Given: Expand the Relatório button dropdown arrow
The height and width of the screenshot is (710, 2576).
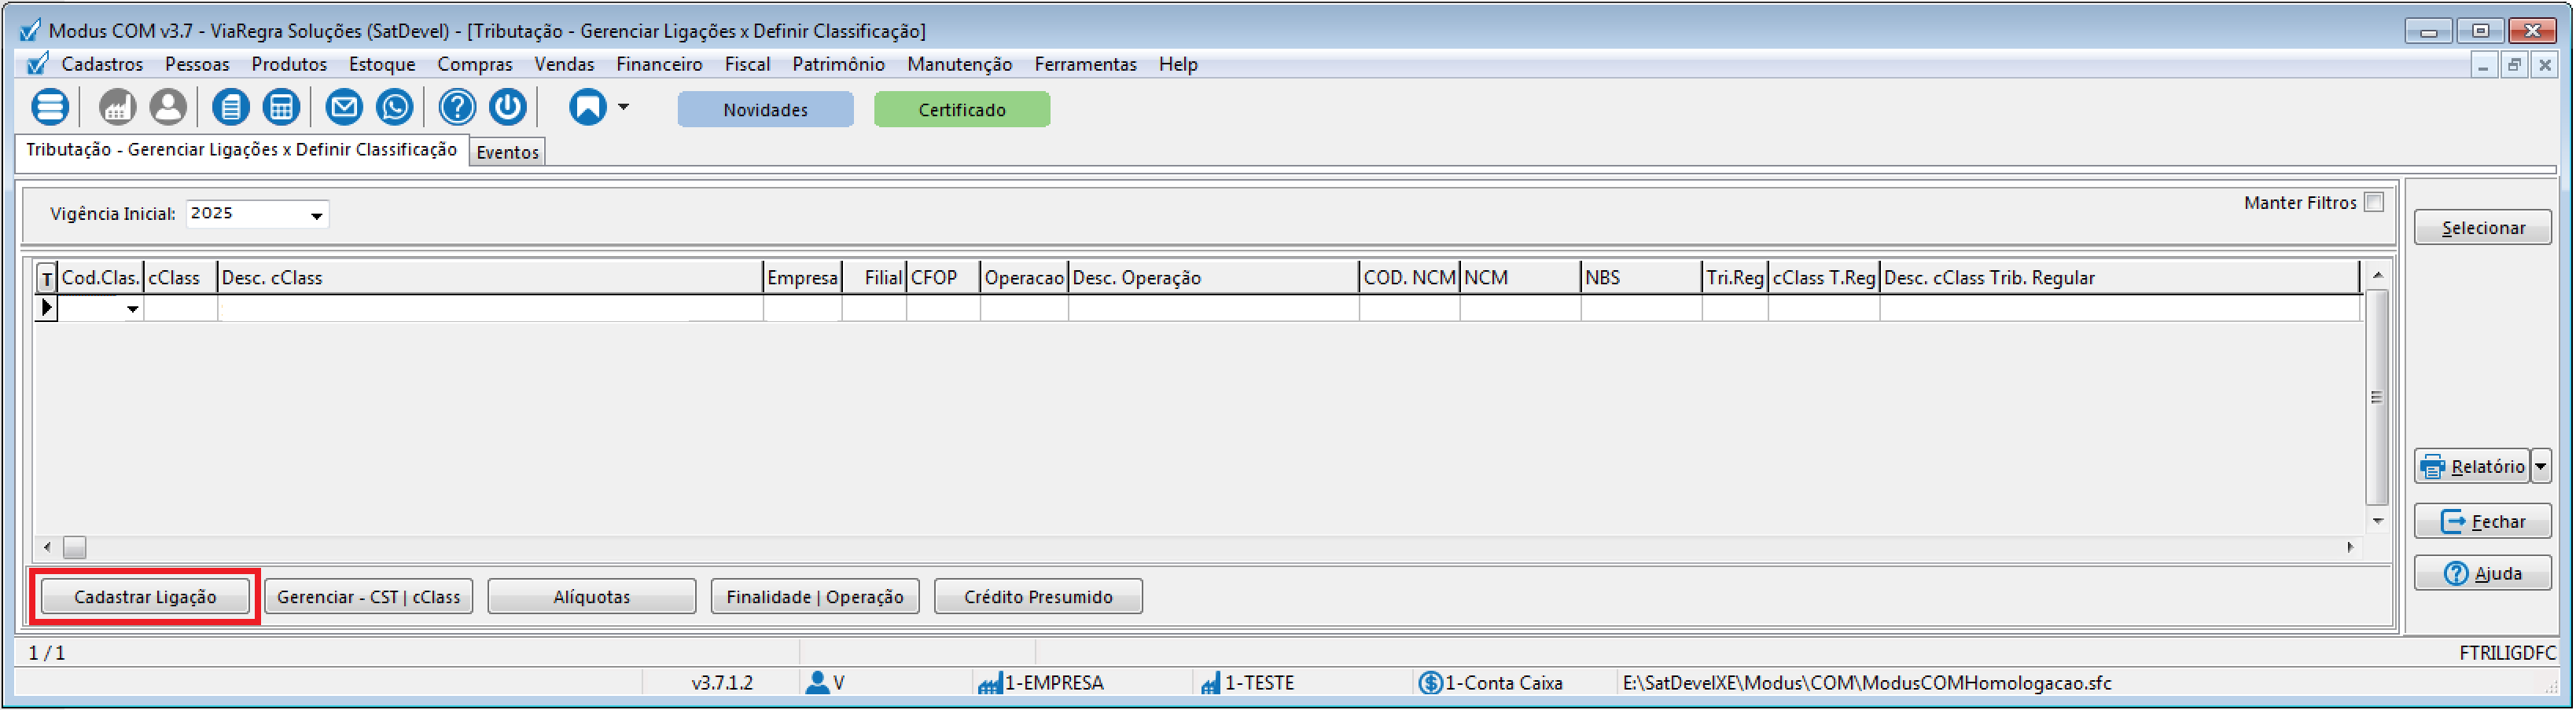Looking at the screenshot, I should (2540, 467).
